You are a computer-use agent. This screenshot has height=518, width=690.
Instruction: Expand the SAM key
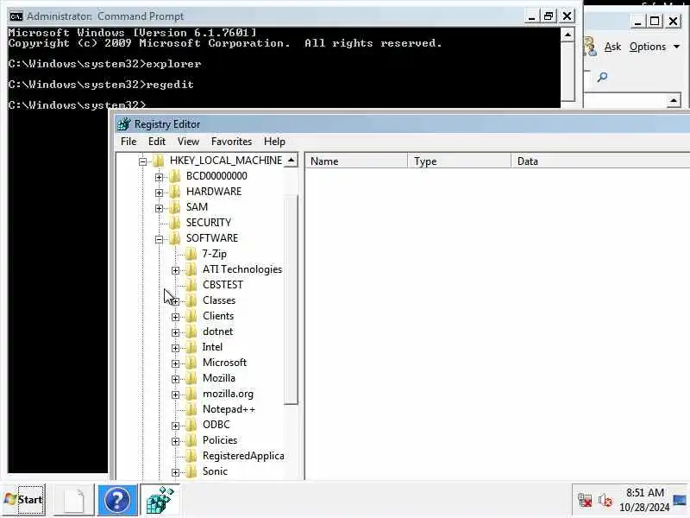click(x=159, y=208)
